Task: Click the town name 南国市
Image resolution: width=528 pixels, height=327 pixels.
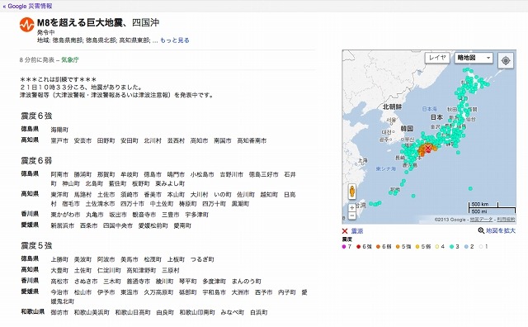Action: [x=223, y=140]
